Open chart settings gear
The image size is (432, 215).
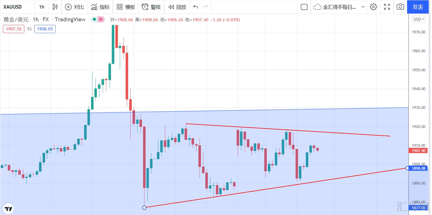click(373, 7)
